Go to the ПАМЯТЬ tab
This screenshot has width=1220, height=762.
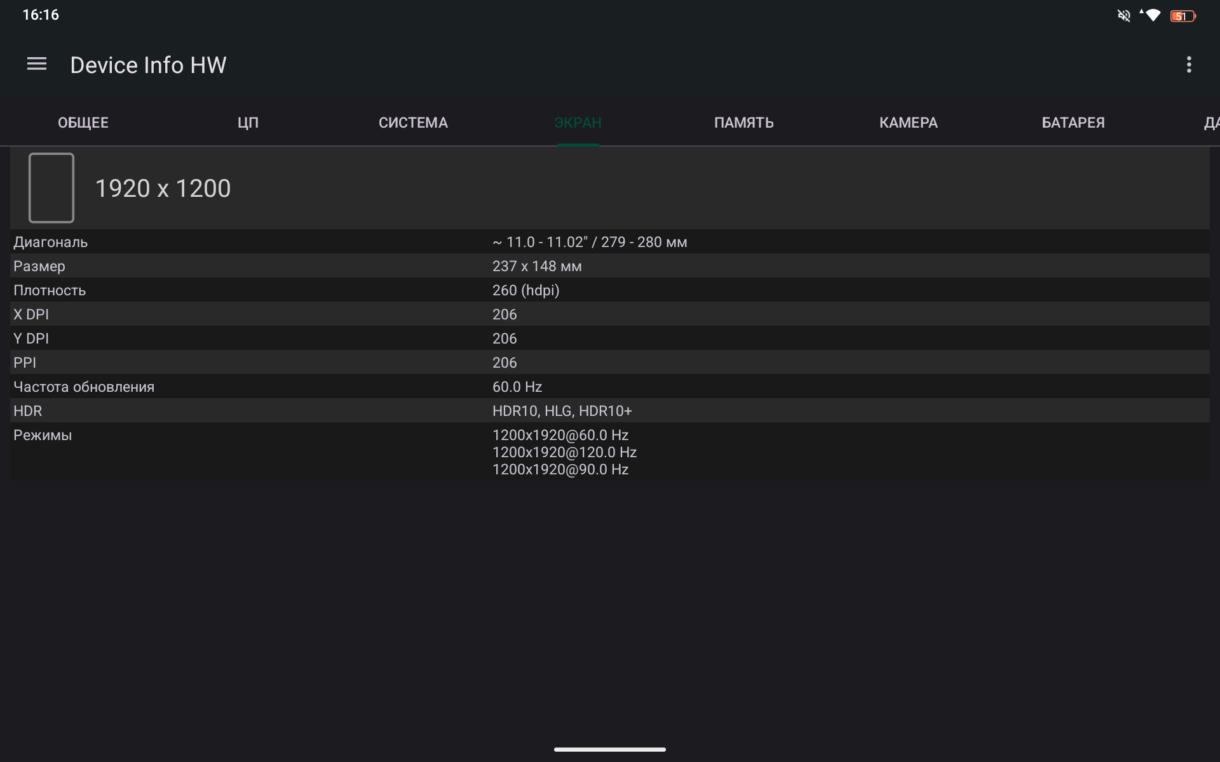click(743, 123)
